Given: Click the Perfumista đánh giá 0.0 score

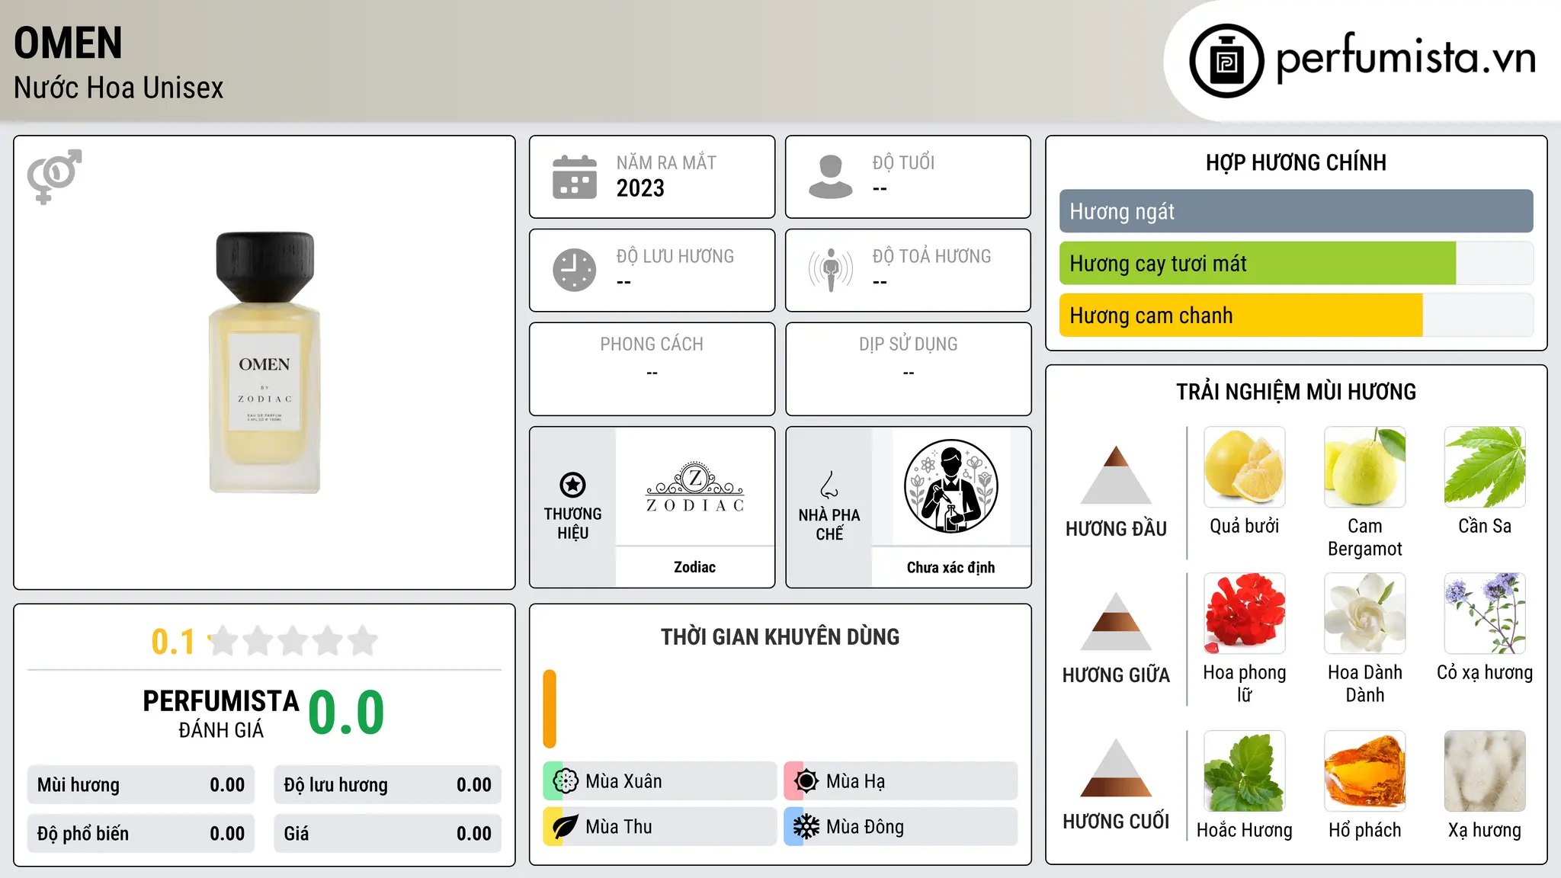Looking at the screenshot, I should point(346,713).
